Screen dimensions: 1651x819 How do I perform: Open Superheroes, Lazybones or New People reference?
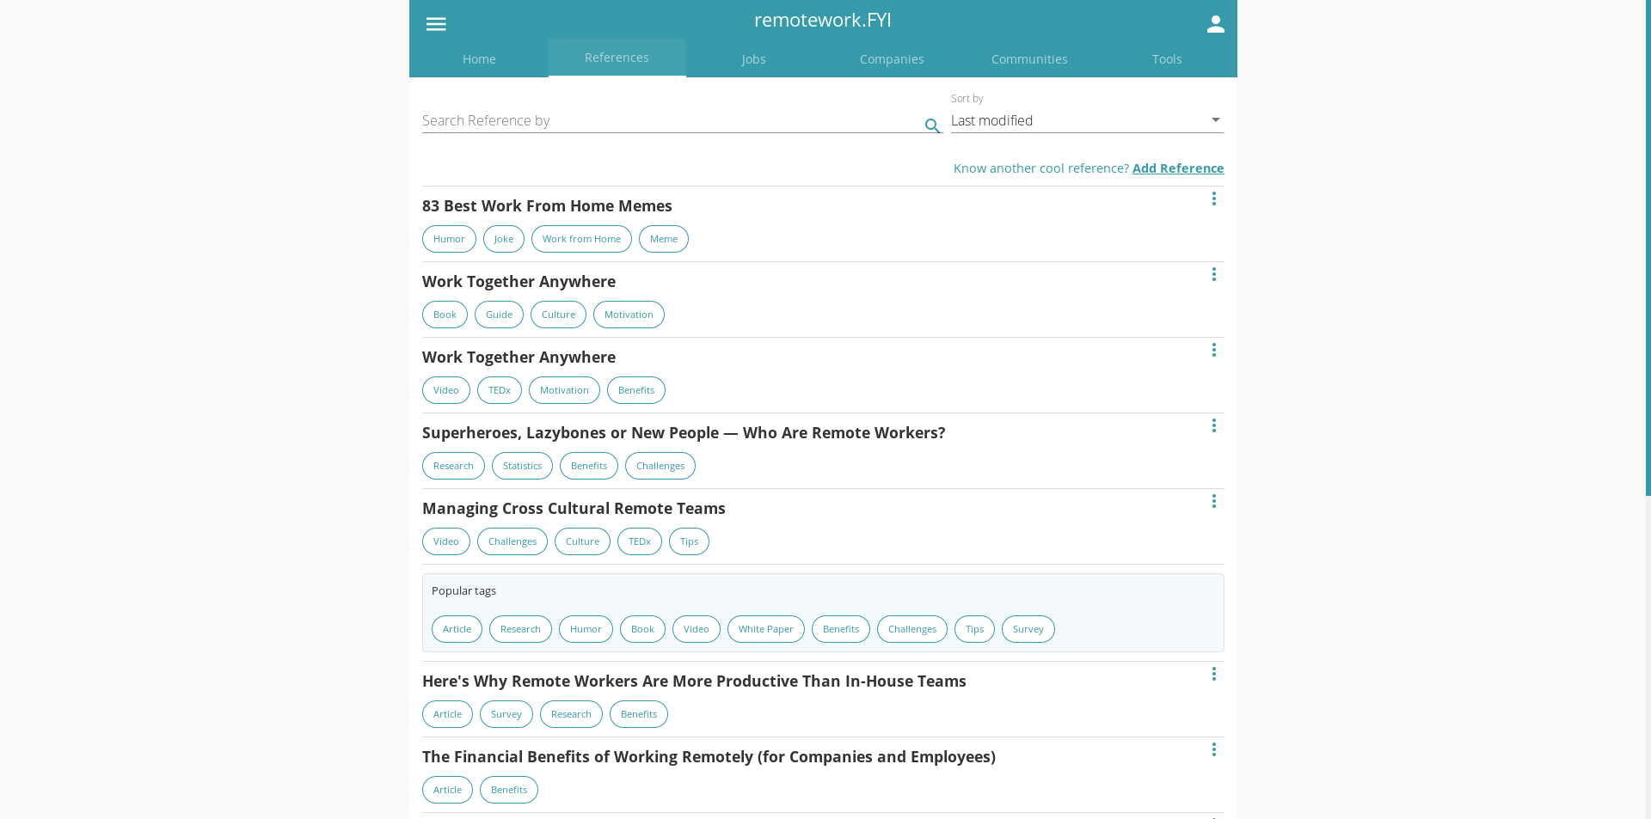684,433
